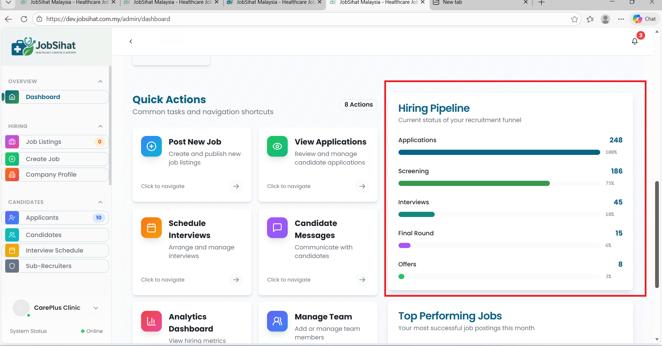The height and width of the screenshot is (346, 662).
Task: Click the orange Schedule Interviews calendar icon
Action: pos(151,228)
